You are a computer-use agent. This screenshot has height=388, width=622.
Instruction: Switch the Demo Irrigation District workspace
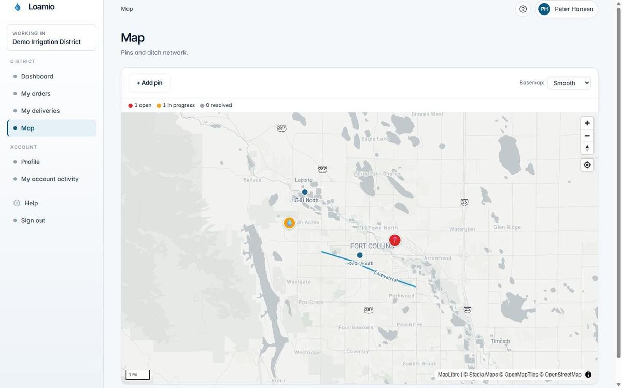pyautogui.click(x=51, y=37)
